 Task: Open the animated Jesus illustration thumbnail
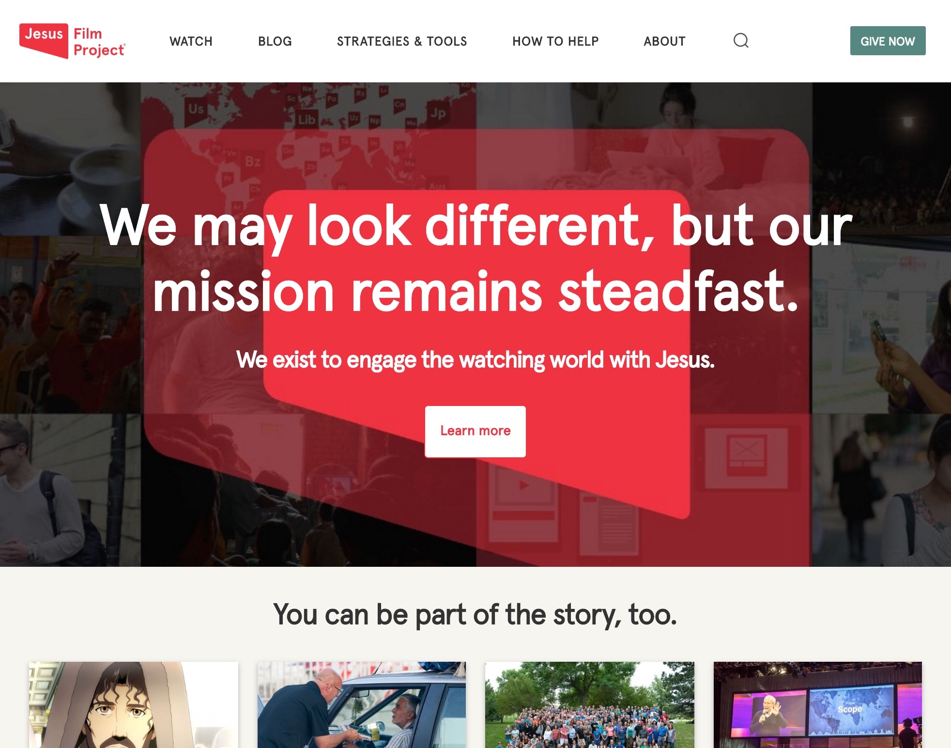tap(133, 705)
